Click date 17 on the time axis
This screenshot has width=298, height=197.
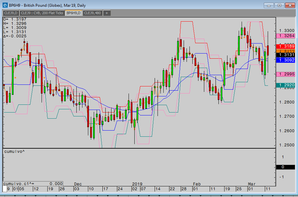click(x=105, y=189)
